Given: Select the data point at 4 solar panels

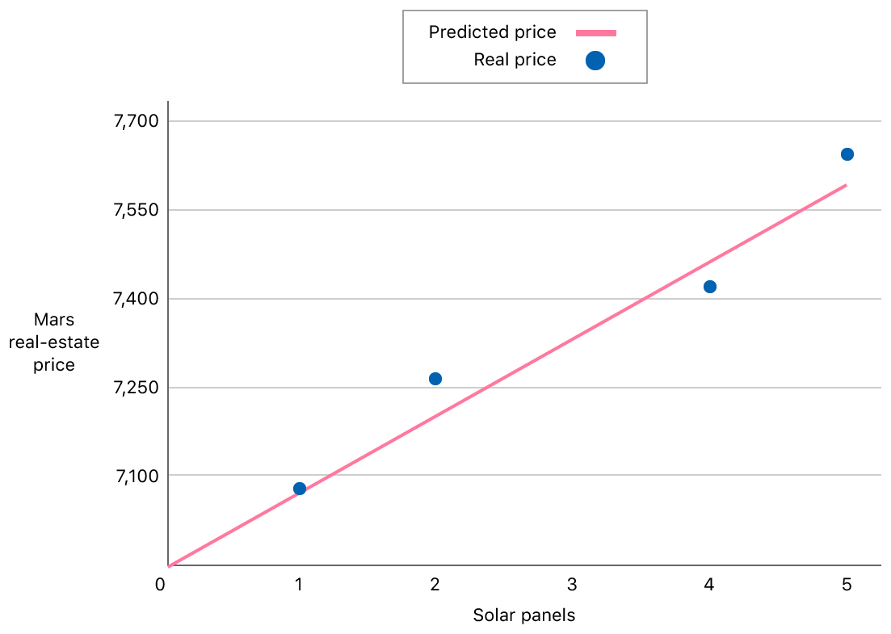Looking at the screenshot, I should pos(710,287).
